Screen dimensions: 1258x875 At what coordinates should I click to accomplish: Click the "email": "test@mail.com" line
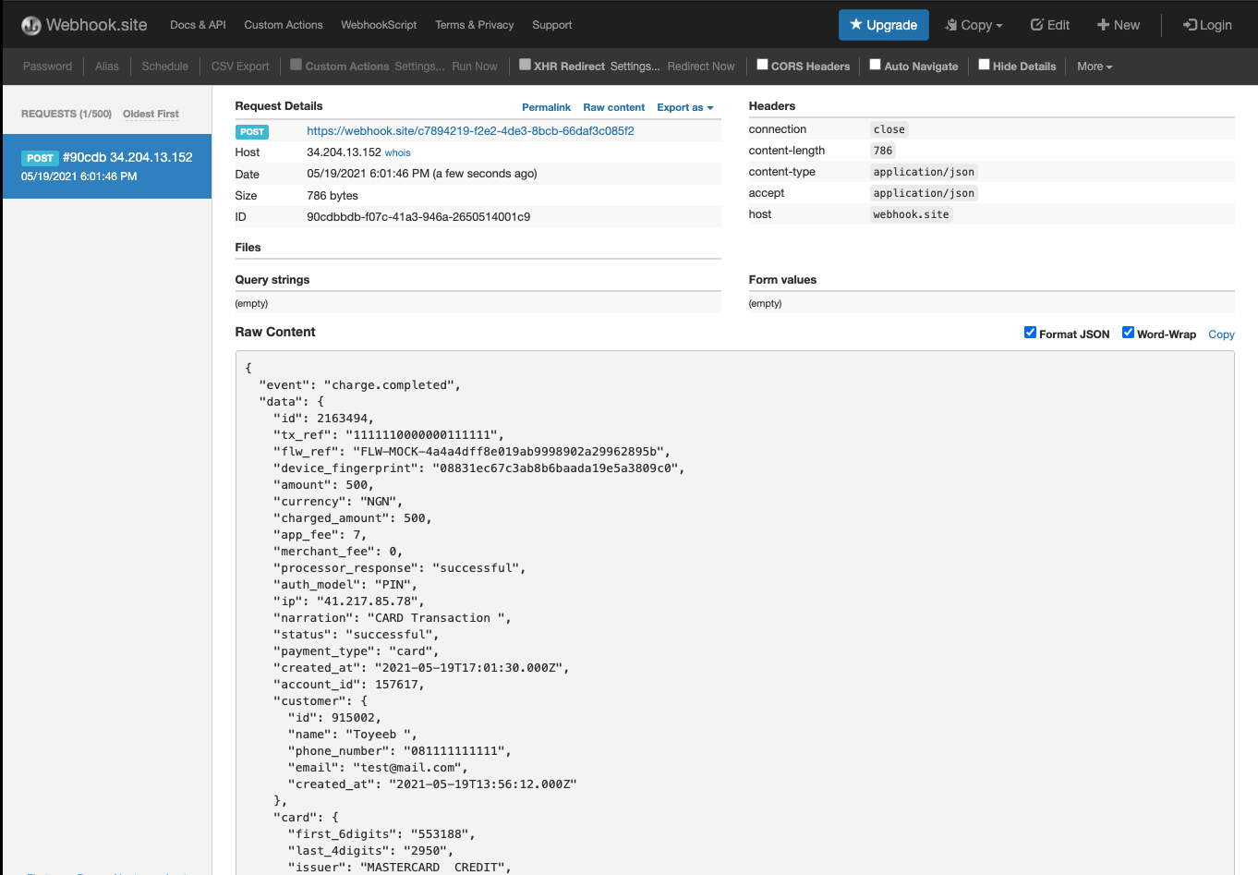pyautogui.click(x=378, y=768)
